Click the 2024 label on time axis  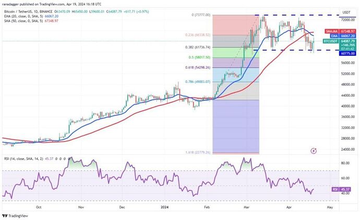click(x=164, y=207)
